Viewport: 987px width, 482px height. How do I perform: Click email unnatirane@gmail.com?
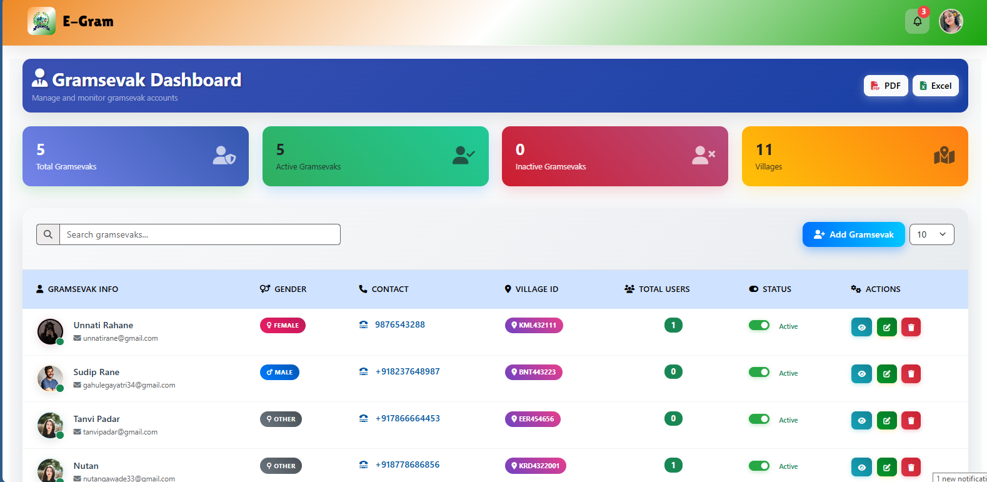point(120,338)
